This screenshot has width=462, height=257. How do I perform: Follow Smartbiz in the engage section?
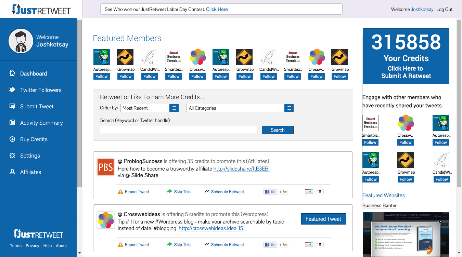[x=370, y=142]
